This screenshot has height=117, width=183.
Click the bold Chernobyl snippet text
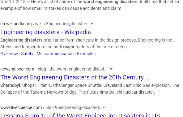(10, 85)
